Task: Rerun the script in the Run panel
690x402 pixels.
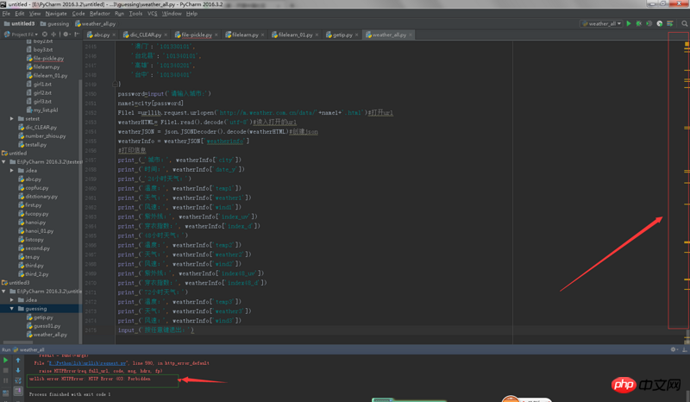Action: (6, 361)
